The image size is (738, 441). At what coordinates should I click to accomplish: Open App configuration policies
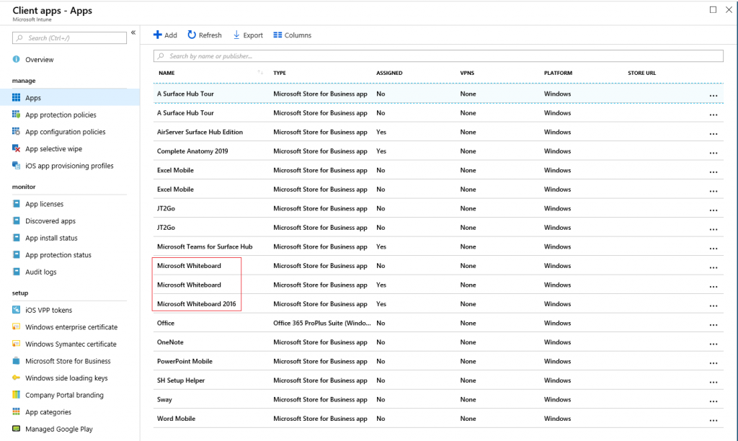click(x=18, y=132)
